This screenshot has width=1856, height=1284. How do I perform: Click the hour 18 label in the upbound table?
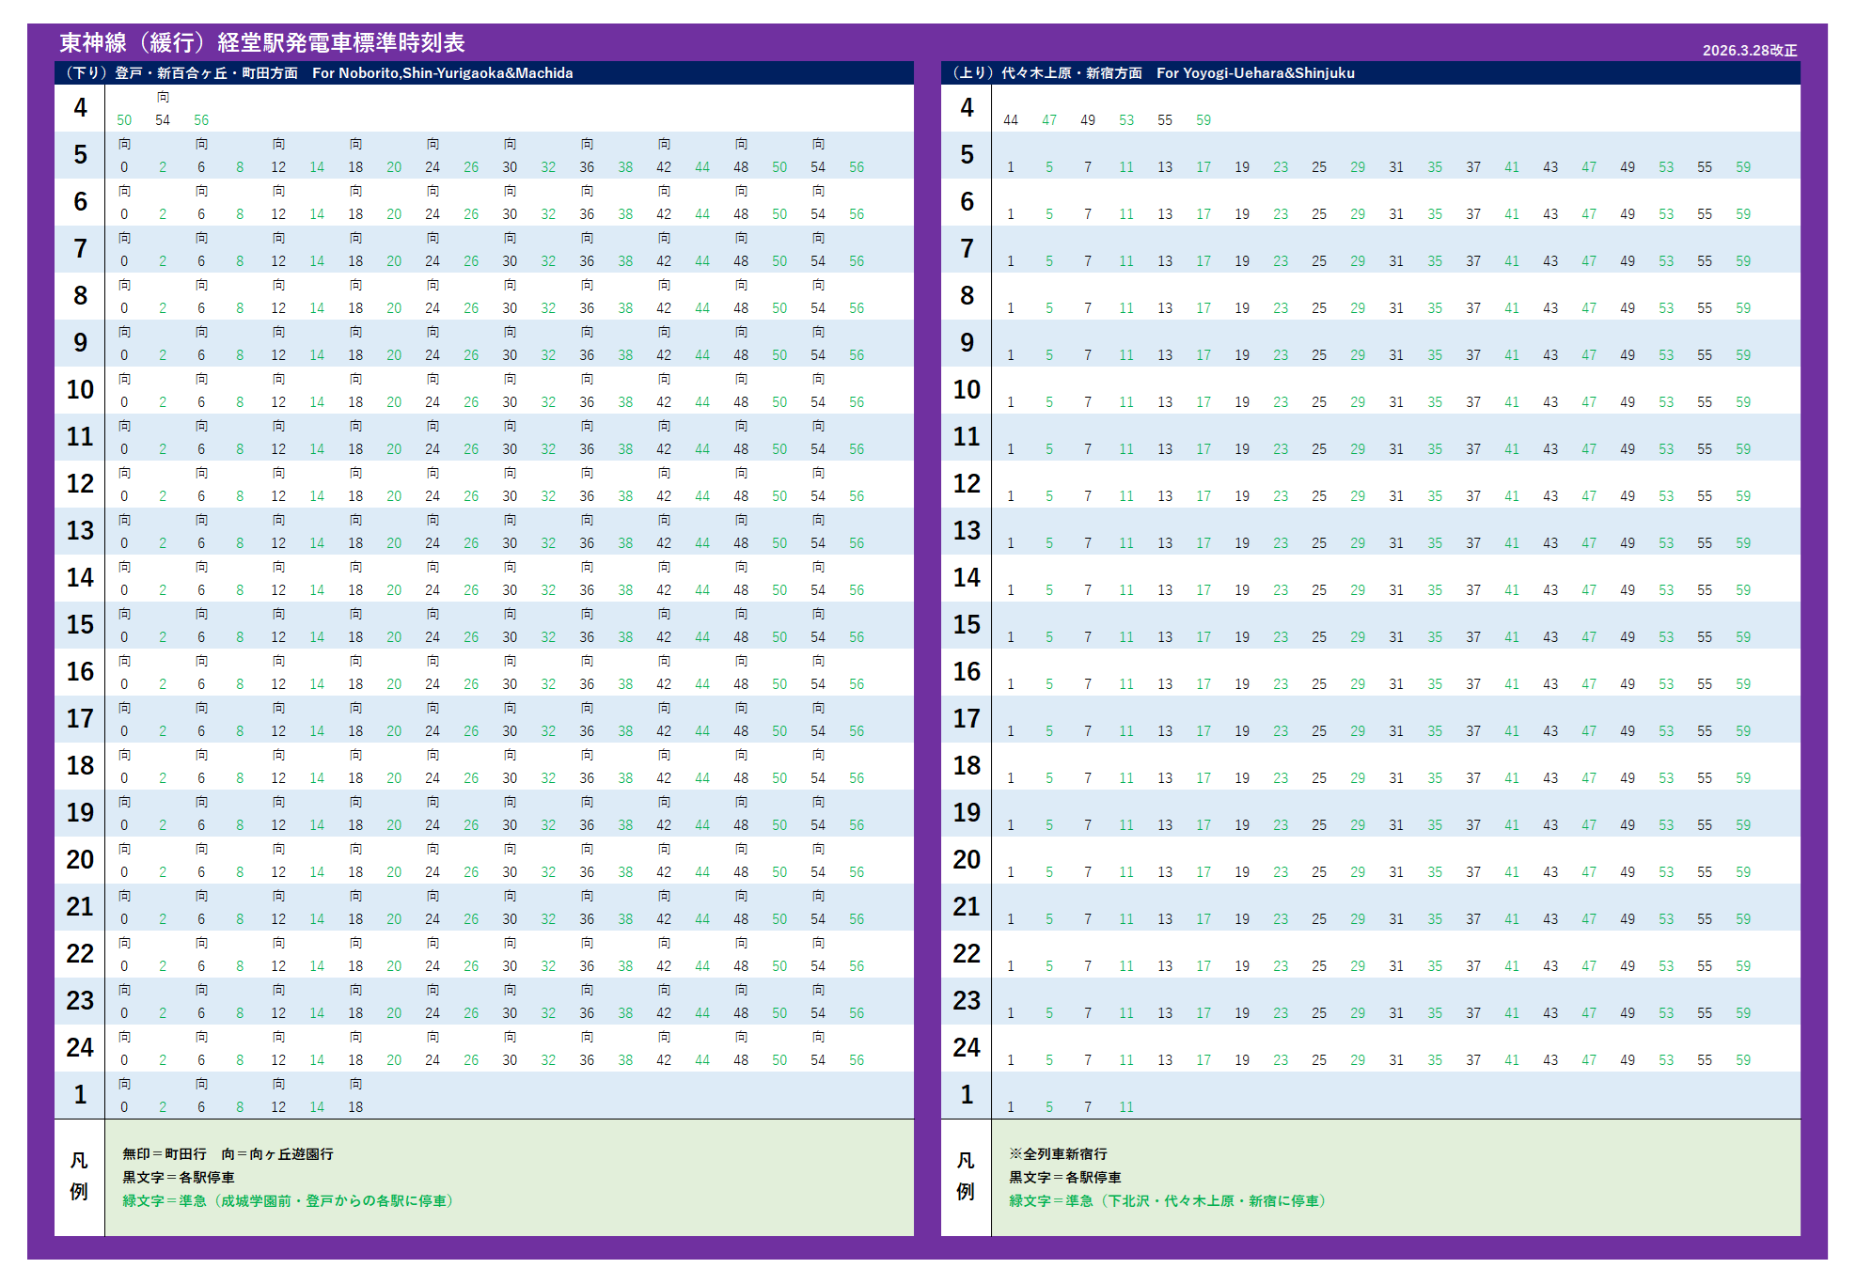[967, 766]
